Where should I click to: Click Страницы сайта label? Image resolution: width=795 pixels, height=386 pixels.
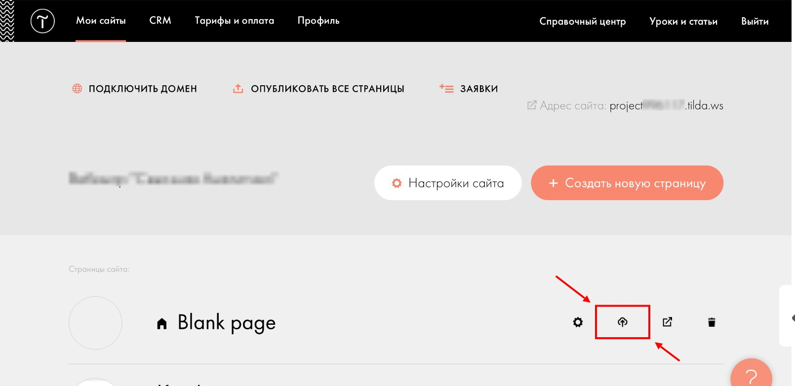pyautogui.click(x=99, y=269)
